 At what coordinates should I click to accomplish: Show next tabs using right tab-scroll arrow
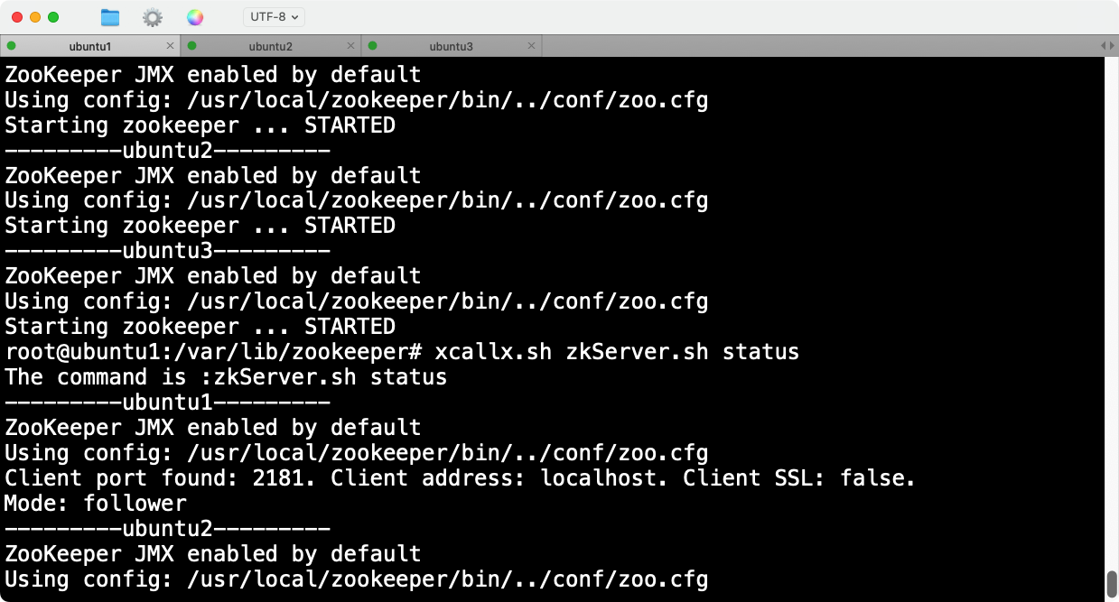point(1112,46)
